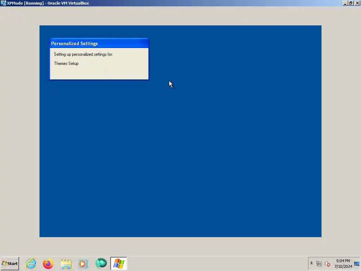The image size is (361, 271).
Task: Open the network status tray icon
Action: (319, 264)
